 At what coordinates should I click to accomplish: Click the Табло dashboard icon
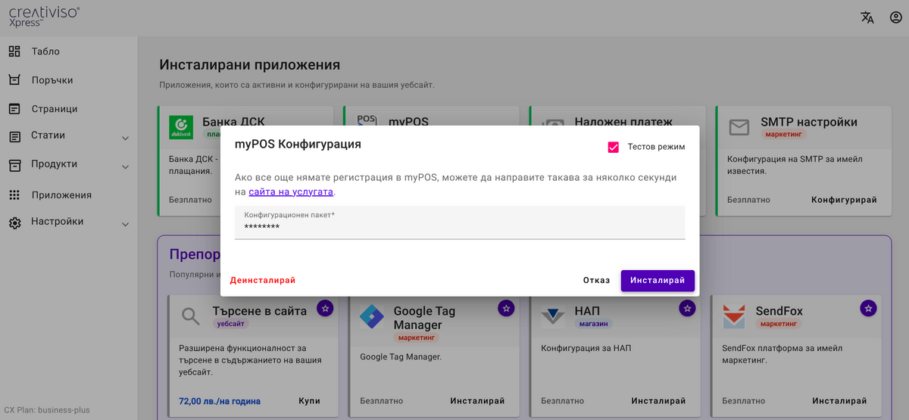coord(14,51)
